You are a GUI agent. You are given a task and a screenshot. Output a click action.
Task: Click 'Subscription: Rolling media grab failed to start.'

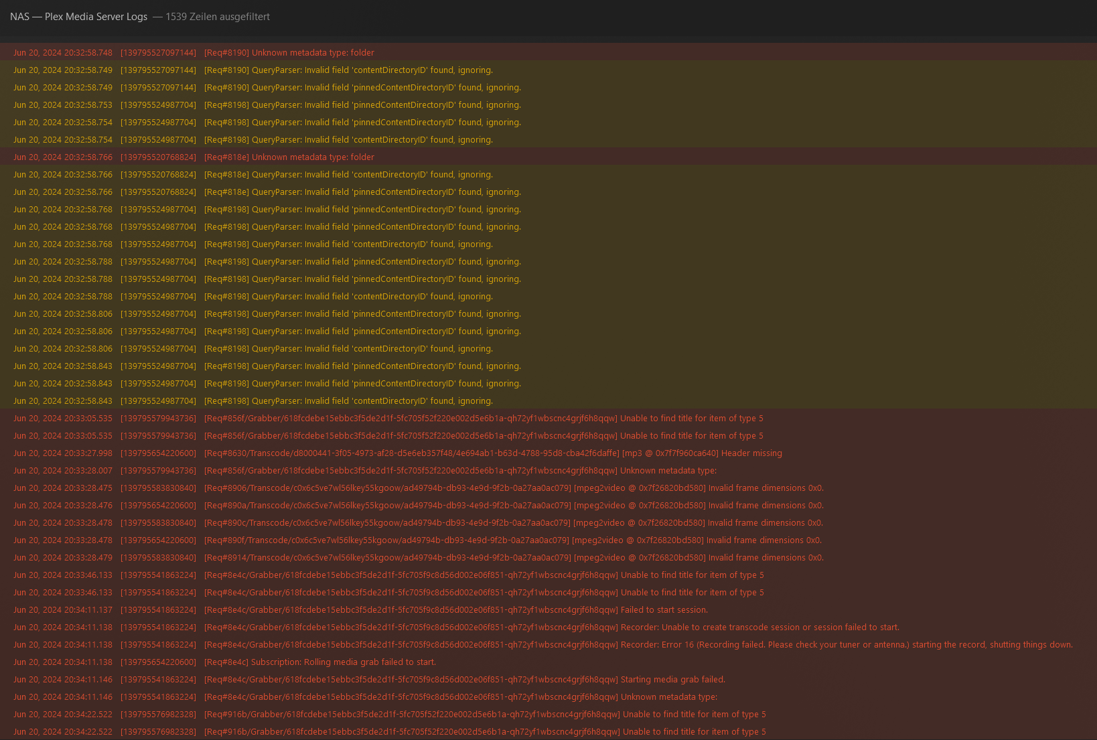coord(320,662)
